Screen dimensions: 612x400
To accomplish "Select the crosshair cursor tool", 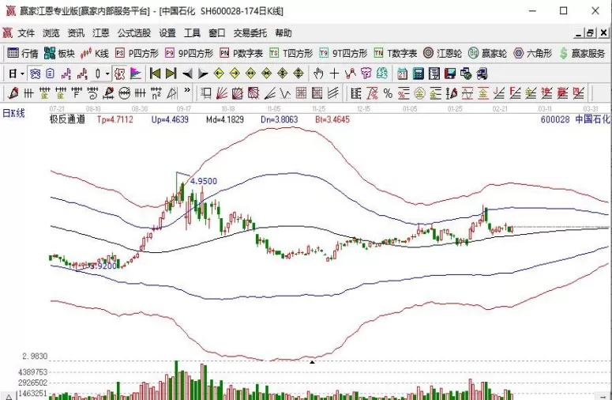I will [334, 74].
